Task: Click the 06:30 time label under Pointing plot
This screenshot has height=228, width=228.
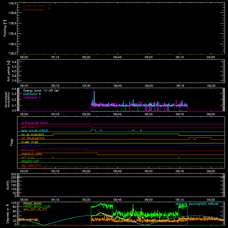Action: coord(211,57)
